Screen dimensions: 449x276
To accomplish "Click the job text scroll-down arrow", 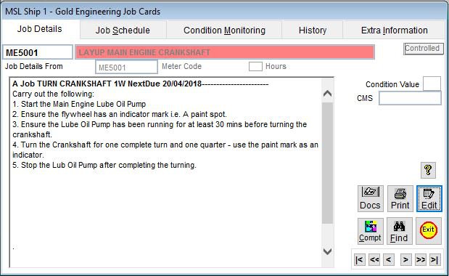I will [327, 251].
